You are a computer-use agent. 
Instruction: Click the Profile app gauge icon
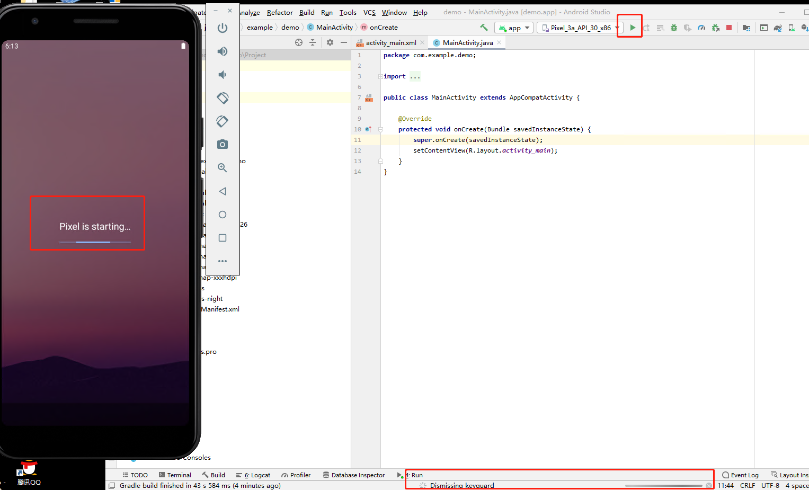point(701,28)
